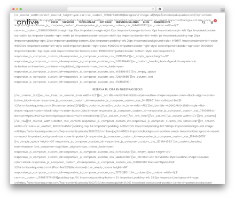Click the round icon beside address bar

[160, 9]
